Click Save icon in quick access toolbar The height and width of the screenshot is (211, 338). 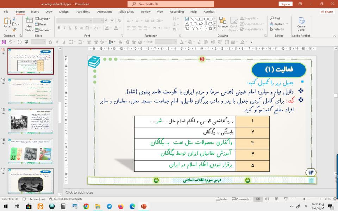4,42
